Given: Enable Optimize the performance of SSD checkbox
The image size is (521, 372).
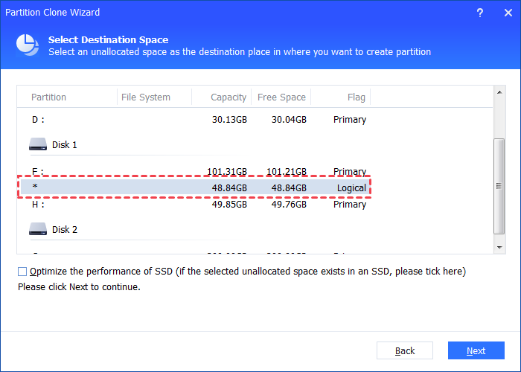Looking at the screenshot, I should click(22, 272).
